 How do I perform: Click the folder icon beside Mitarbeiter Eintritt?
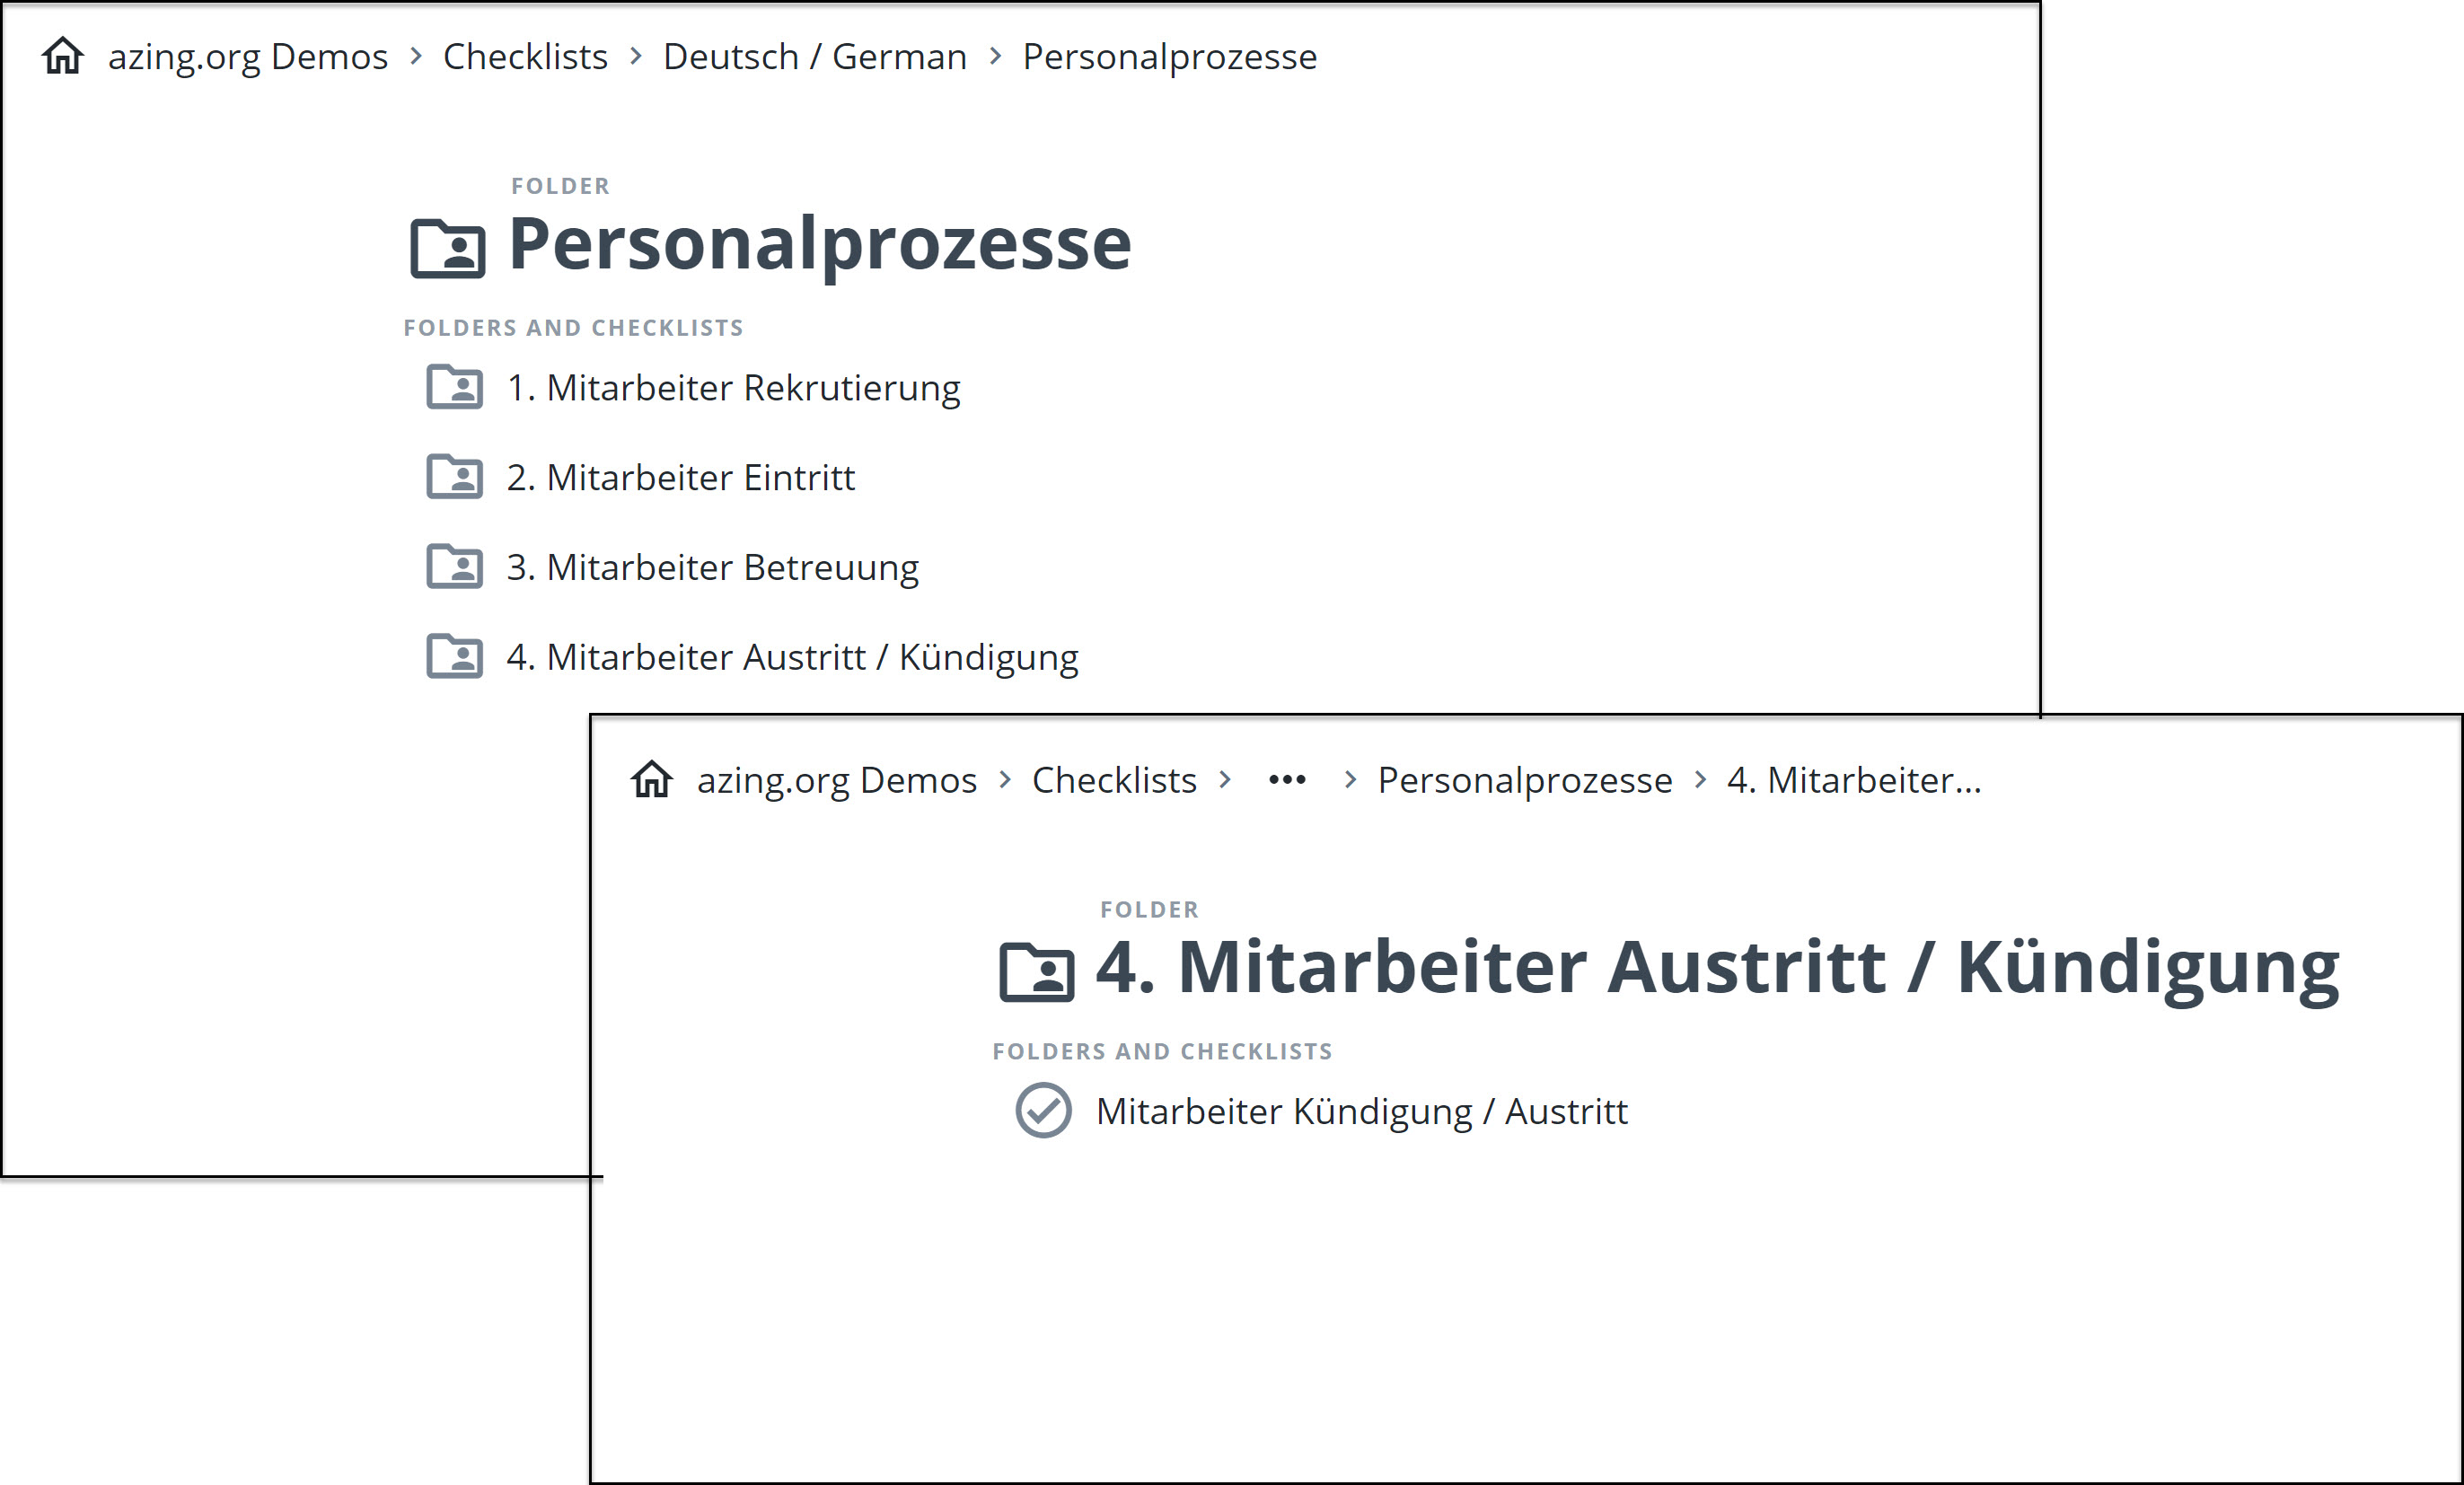(454, 477)
